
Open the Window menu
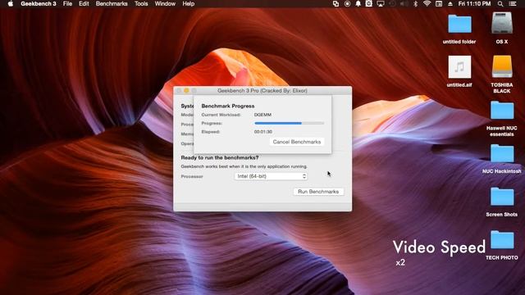[165, 3]
